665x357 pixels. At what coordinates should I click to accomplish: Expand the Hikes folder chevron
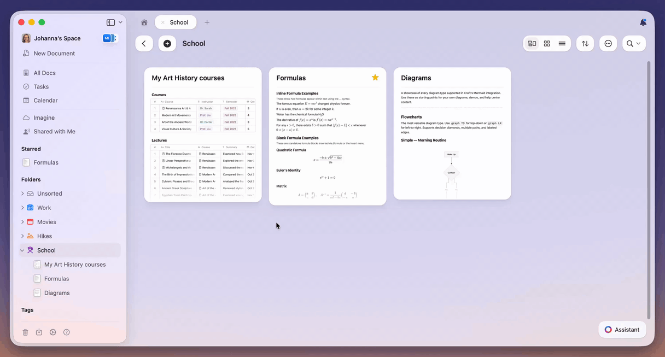coord(22,236)
